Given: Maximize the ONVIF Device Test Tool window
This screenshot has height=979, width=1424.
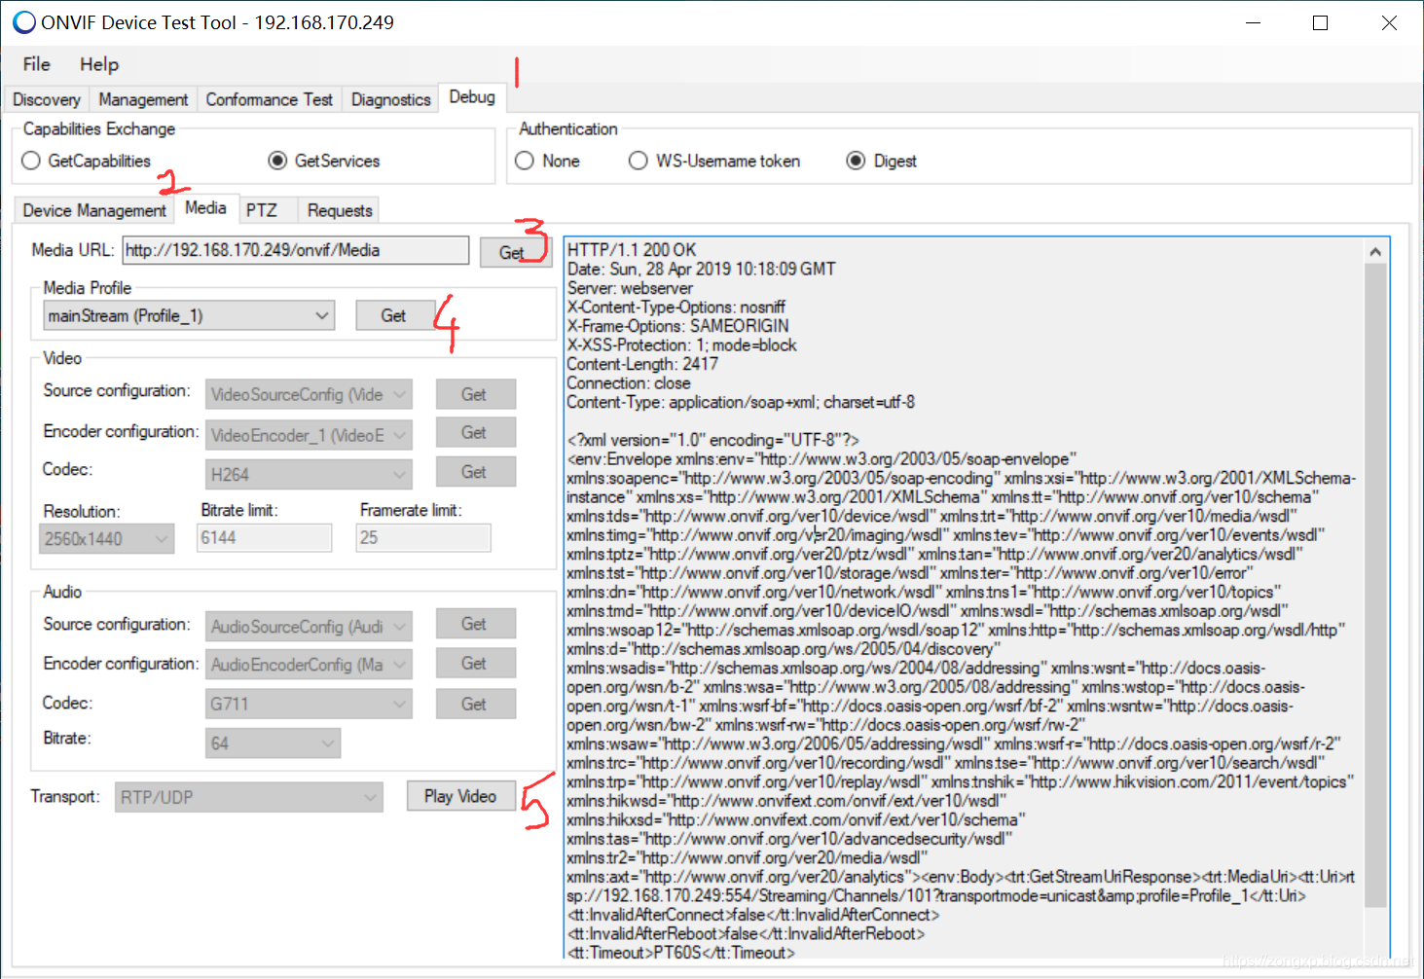Looking at the screenshot, I should [1321, 22].
